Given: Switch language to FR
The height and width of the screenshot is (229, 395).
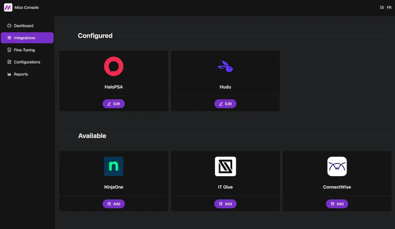Looking at the screenshot, I should click(389, 8).
